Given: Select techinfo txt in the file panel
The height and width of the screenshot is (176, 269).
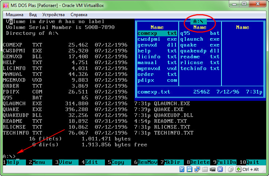Looking at the screenshot, I should 200,68.
